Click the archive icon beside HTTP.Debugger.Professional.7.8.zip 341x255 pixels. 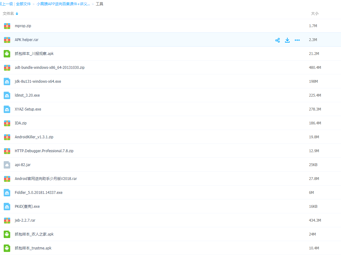click(x=7, y=151)
